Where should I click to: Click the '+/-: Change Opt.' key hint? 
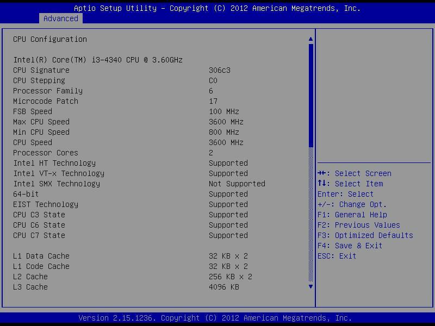tap(352, 205)
